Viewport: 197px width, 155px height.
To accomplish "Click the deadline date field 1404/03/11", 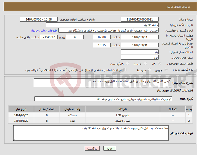I will [139, 37].
